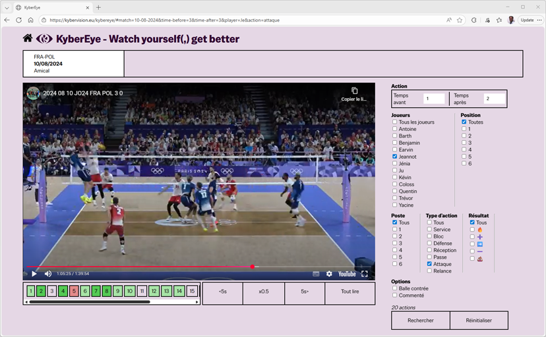This screenshot has width=546, height=337.
Task: Mute the video with the speaker icon
Action: pos(48,274)
